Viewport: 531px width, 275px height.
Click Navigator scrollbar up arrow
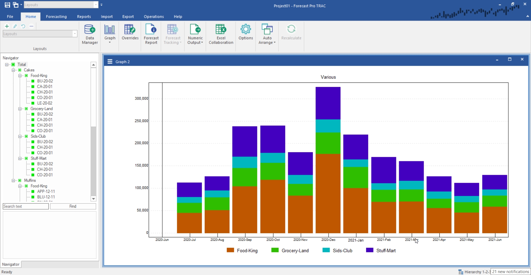point(93,65)
